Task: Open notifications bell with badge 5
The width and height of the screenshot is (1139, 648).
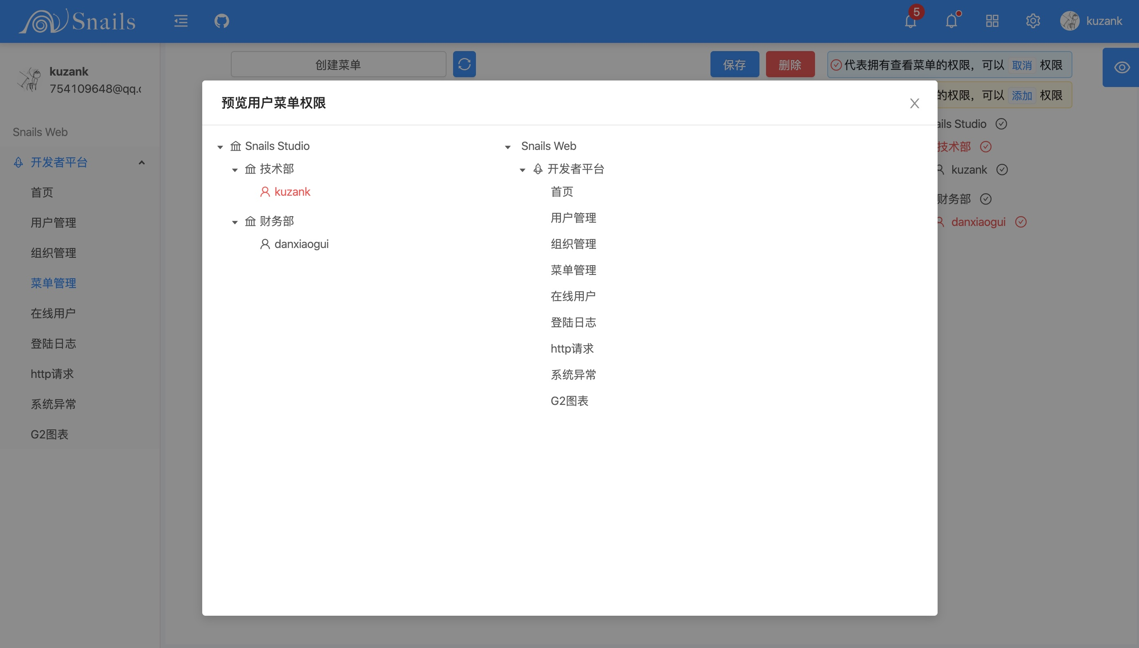Action: click(x=910, y=21)
